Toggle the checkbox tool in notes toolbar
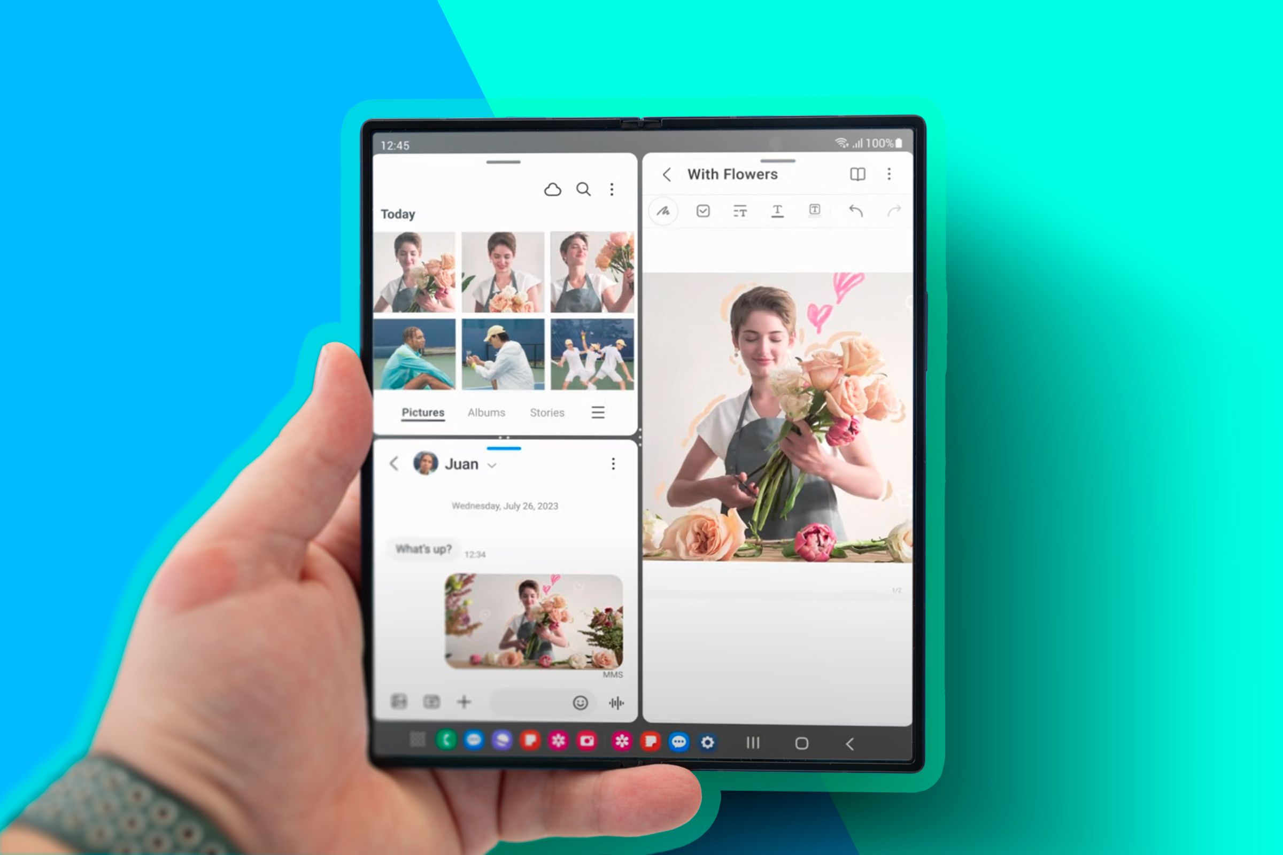The image size is (1283, 855). (x=701, y=211)
